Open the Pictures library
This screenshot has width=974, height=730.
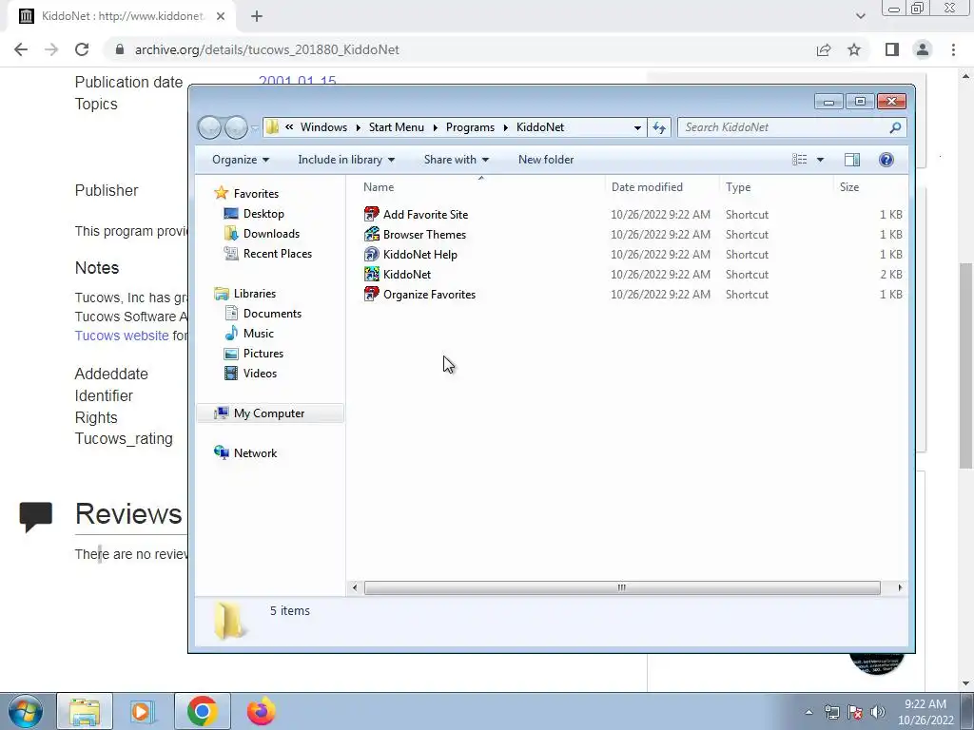[x=263, y=354]
